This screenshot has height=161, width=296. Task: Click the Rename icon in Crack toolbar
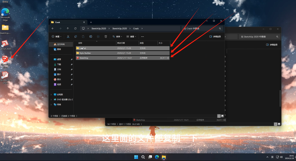pos(91,36)
